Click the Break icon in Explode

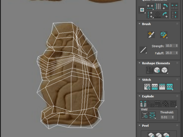click(x=143, y=104)
